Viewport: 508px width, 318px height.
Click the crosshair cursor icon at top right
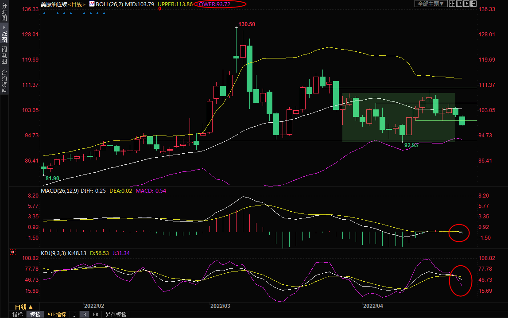pos(452,4)
